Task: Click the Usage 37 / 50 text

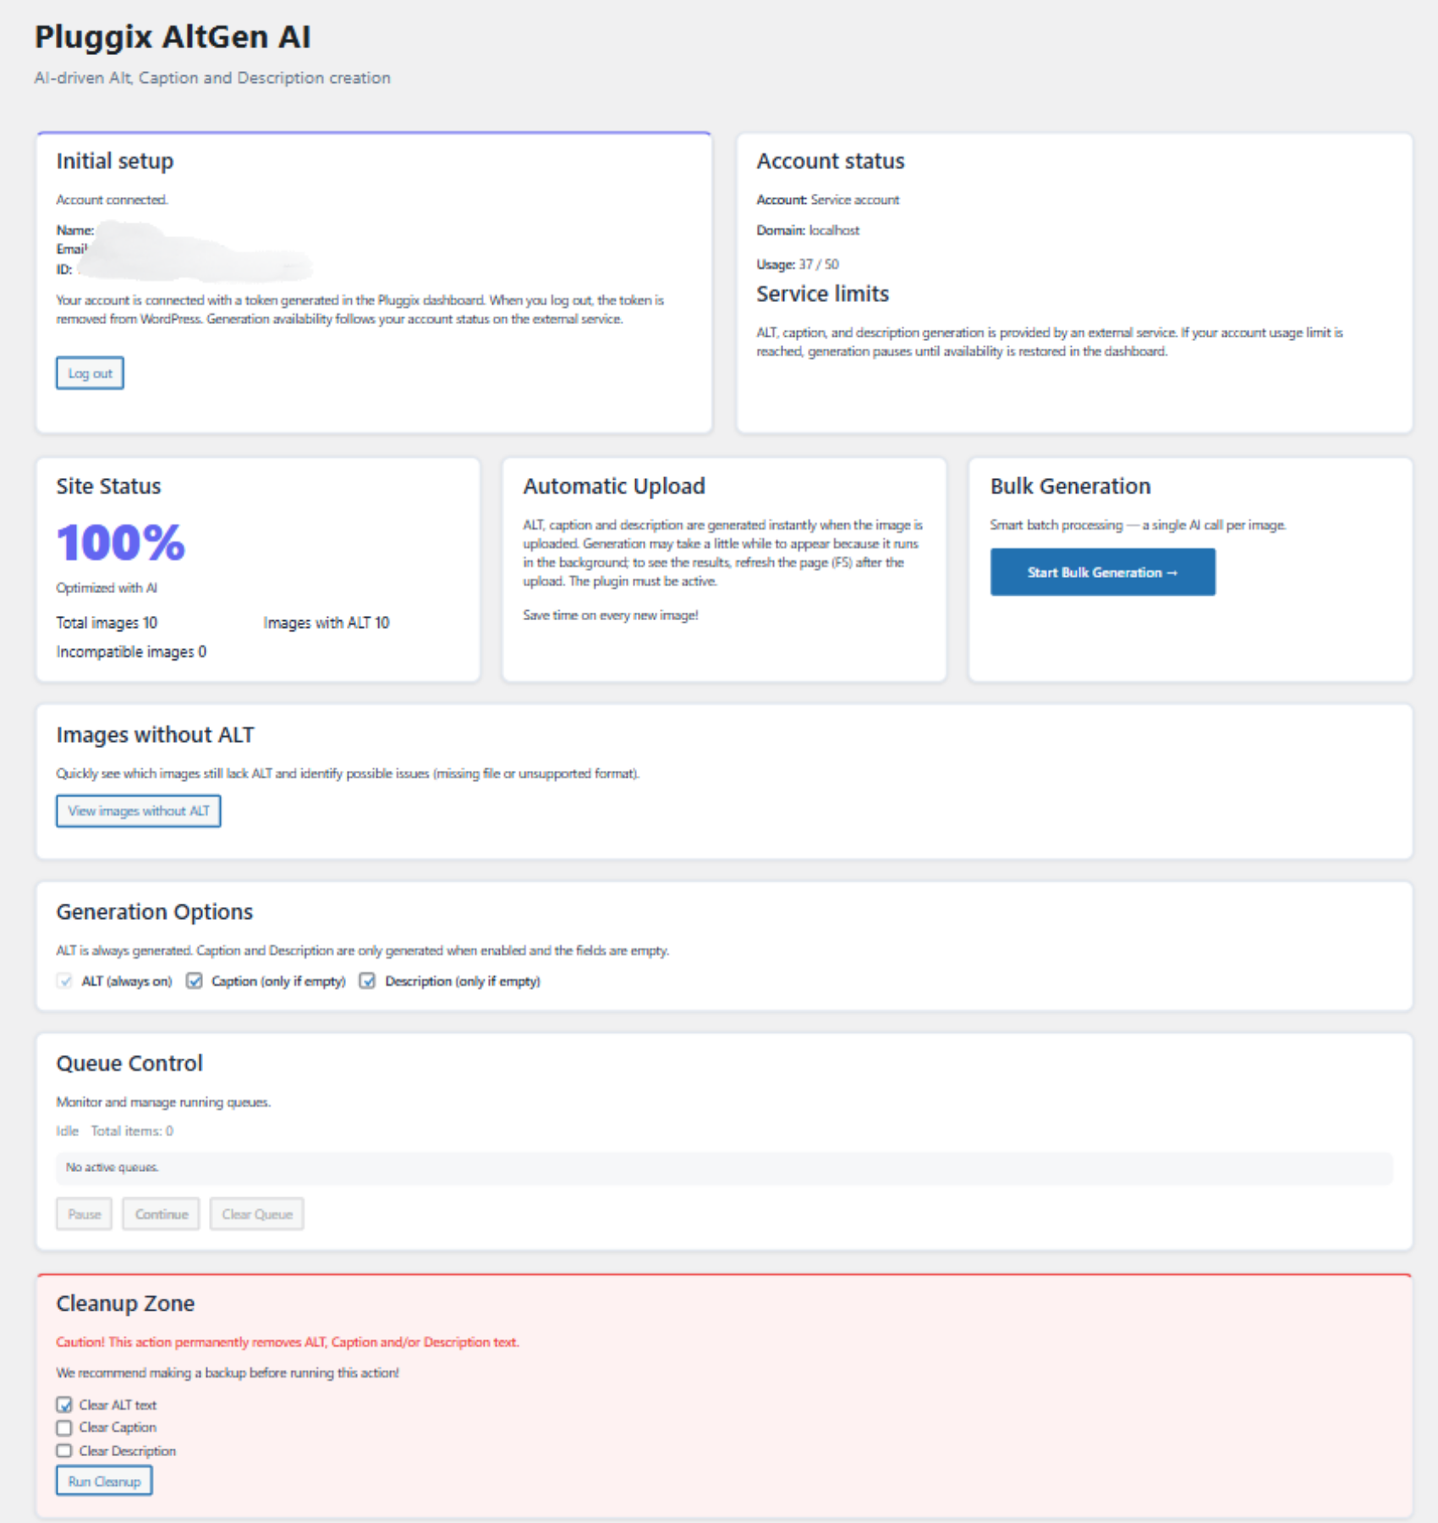Action: pos(798,264)
